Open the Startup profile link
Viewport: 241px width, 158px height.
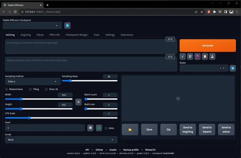tap(131, 150)
